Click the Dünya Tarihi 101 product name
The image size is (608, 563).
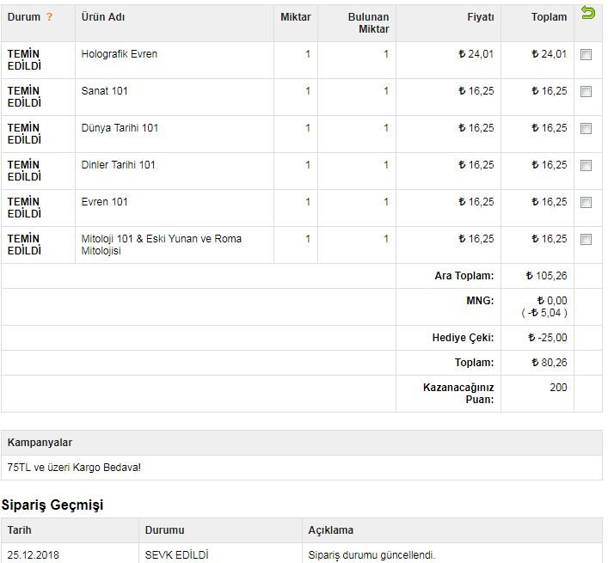[x=120, y=128]
